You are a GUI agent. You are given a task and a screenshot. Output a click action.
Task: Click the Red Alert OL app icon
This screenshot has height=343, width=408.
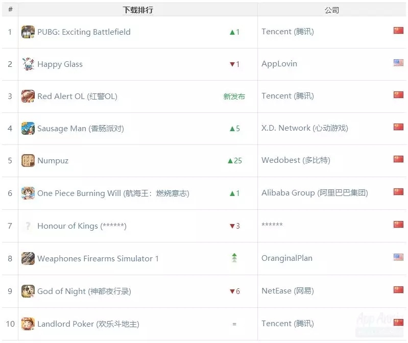pos(28,96)
